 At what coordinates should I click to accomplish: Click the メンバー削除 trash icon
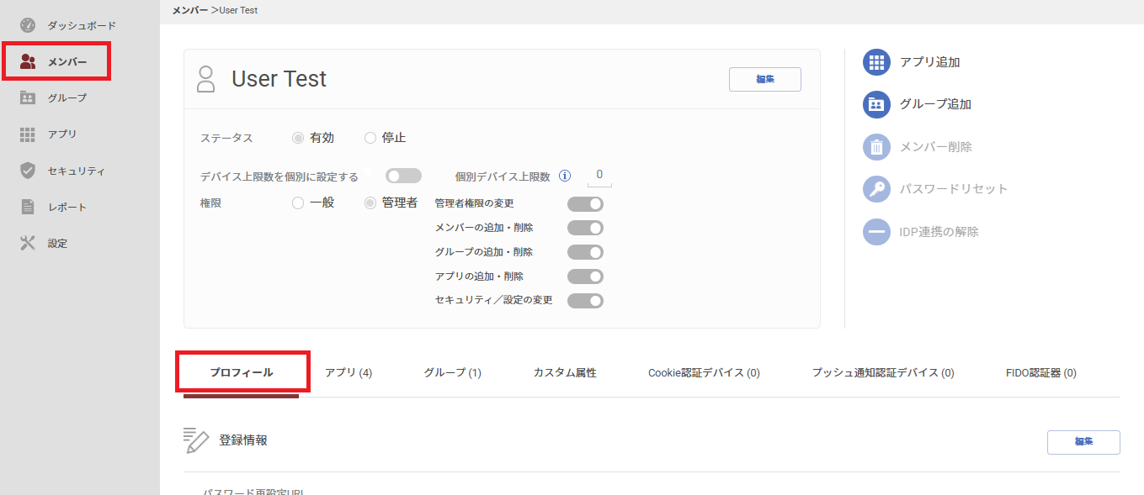[876, 147]
